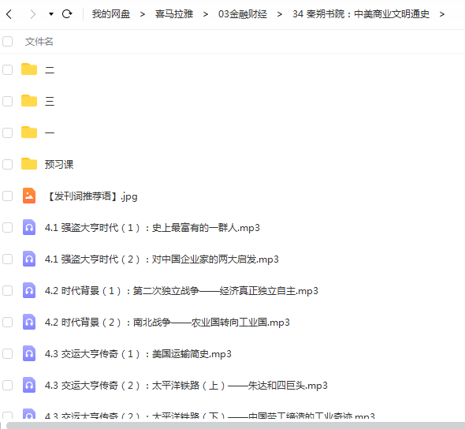Image resolution: width=465 pixels, height=429 pixels.
Task: Expand chevron after 我的网盘 breadcrumb
Action: (143, 14)
